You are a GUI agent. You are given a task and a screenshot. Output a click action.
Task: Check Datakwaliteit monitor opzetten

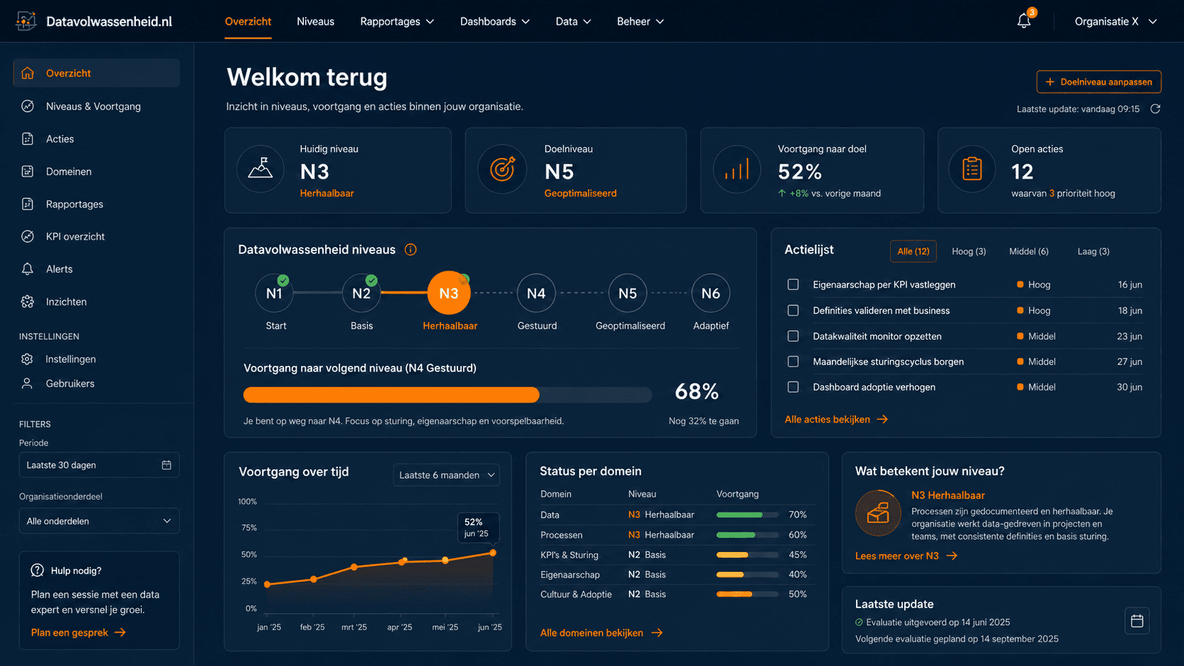coord(793,336)
